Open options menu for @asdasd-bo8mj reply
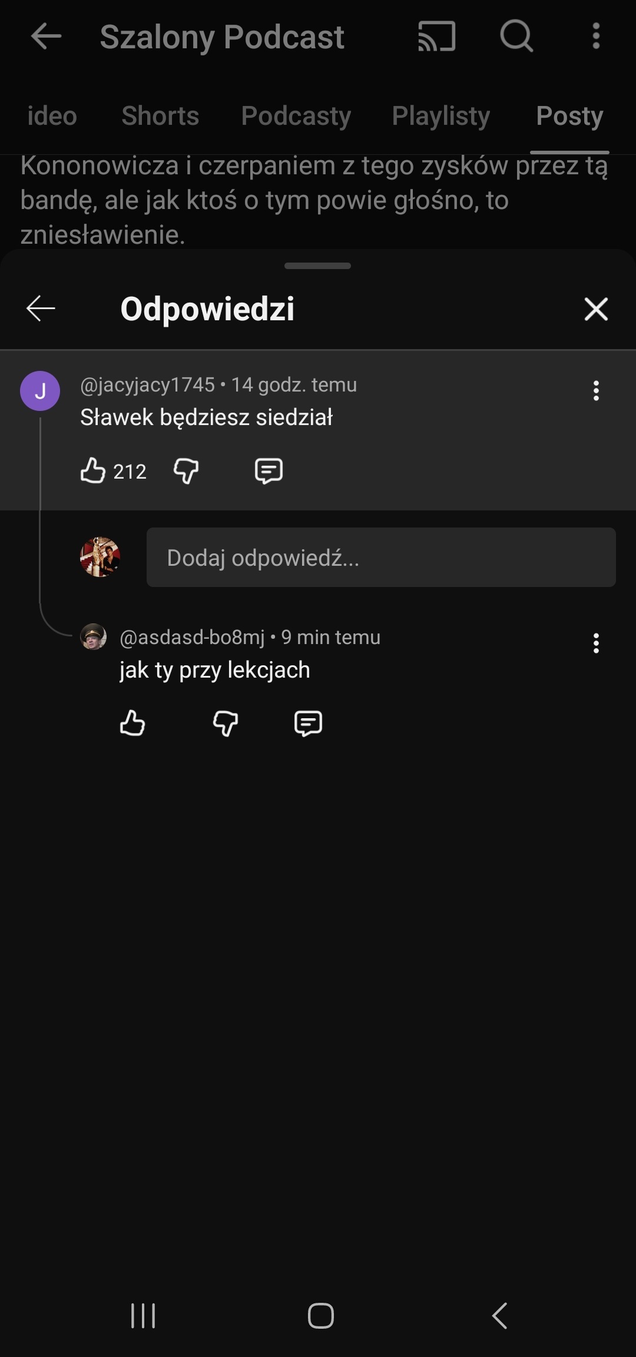Viewport: 636px width, 1357px height. click(596, 643)
